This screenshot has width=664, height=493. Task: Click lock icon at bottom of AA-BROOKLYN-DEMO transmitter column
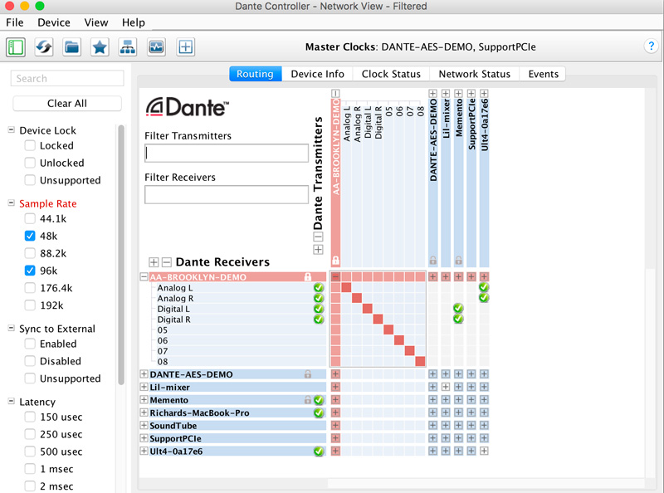(335, 260)
